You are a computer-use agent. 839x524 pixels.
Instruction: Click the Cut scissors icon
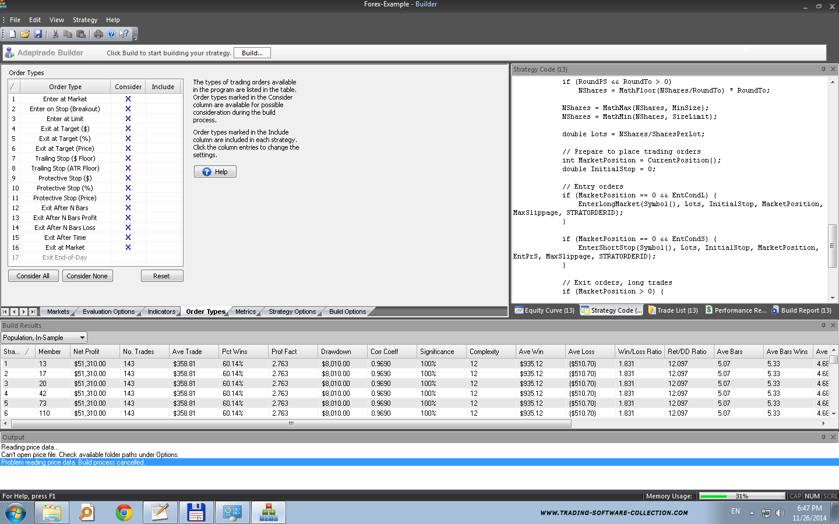(55, 34)
